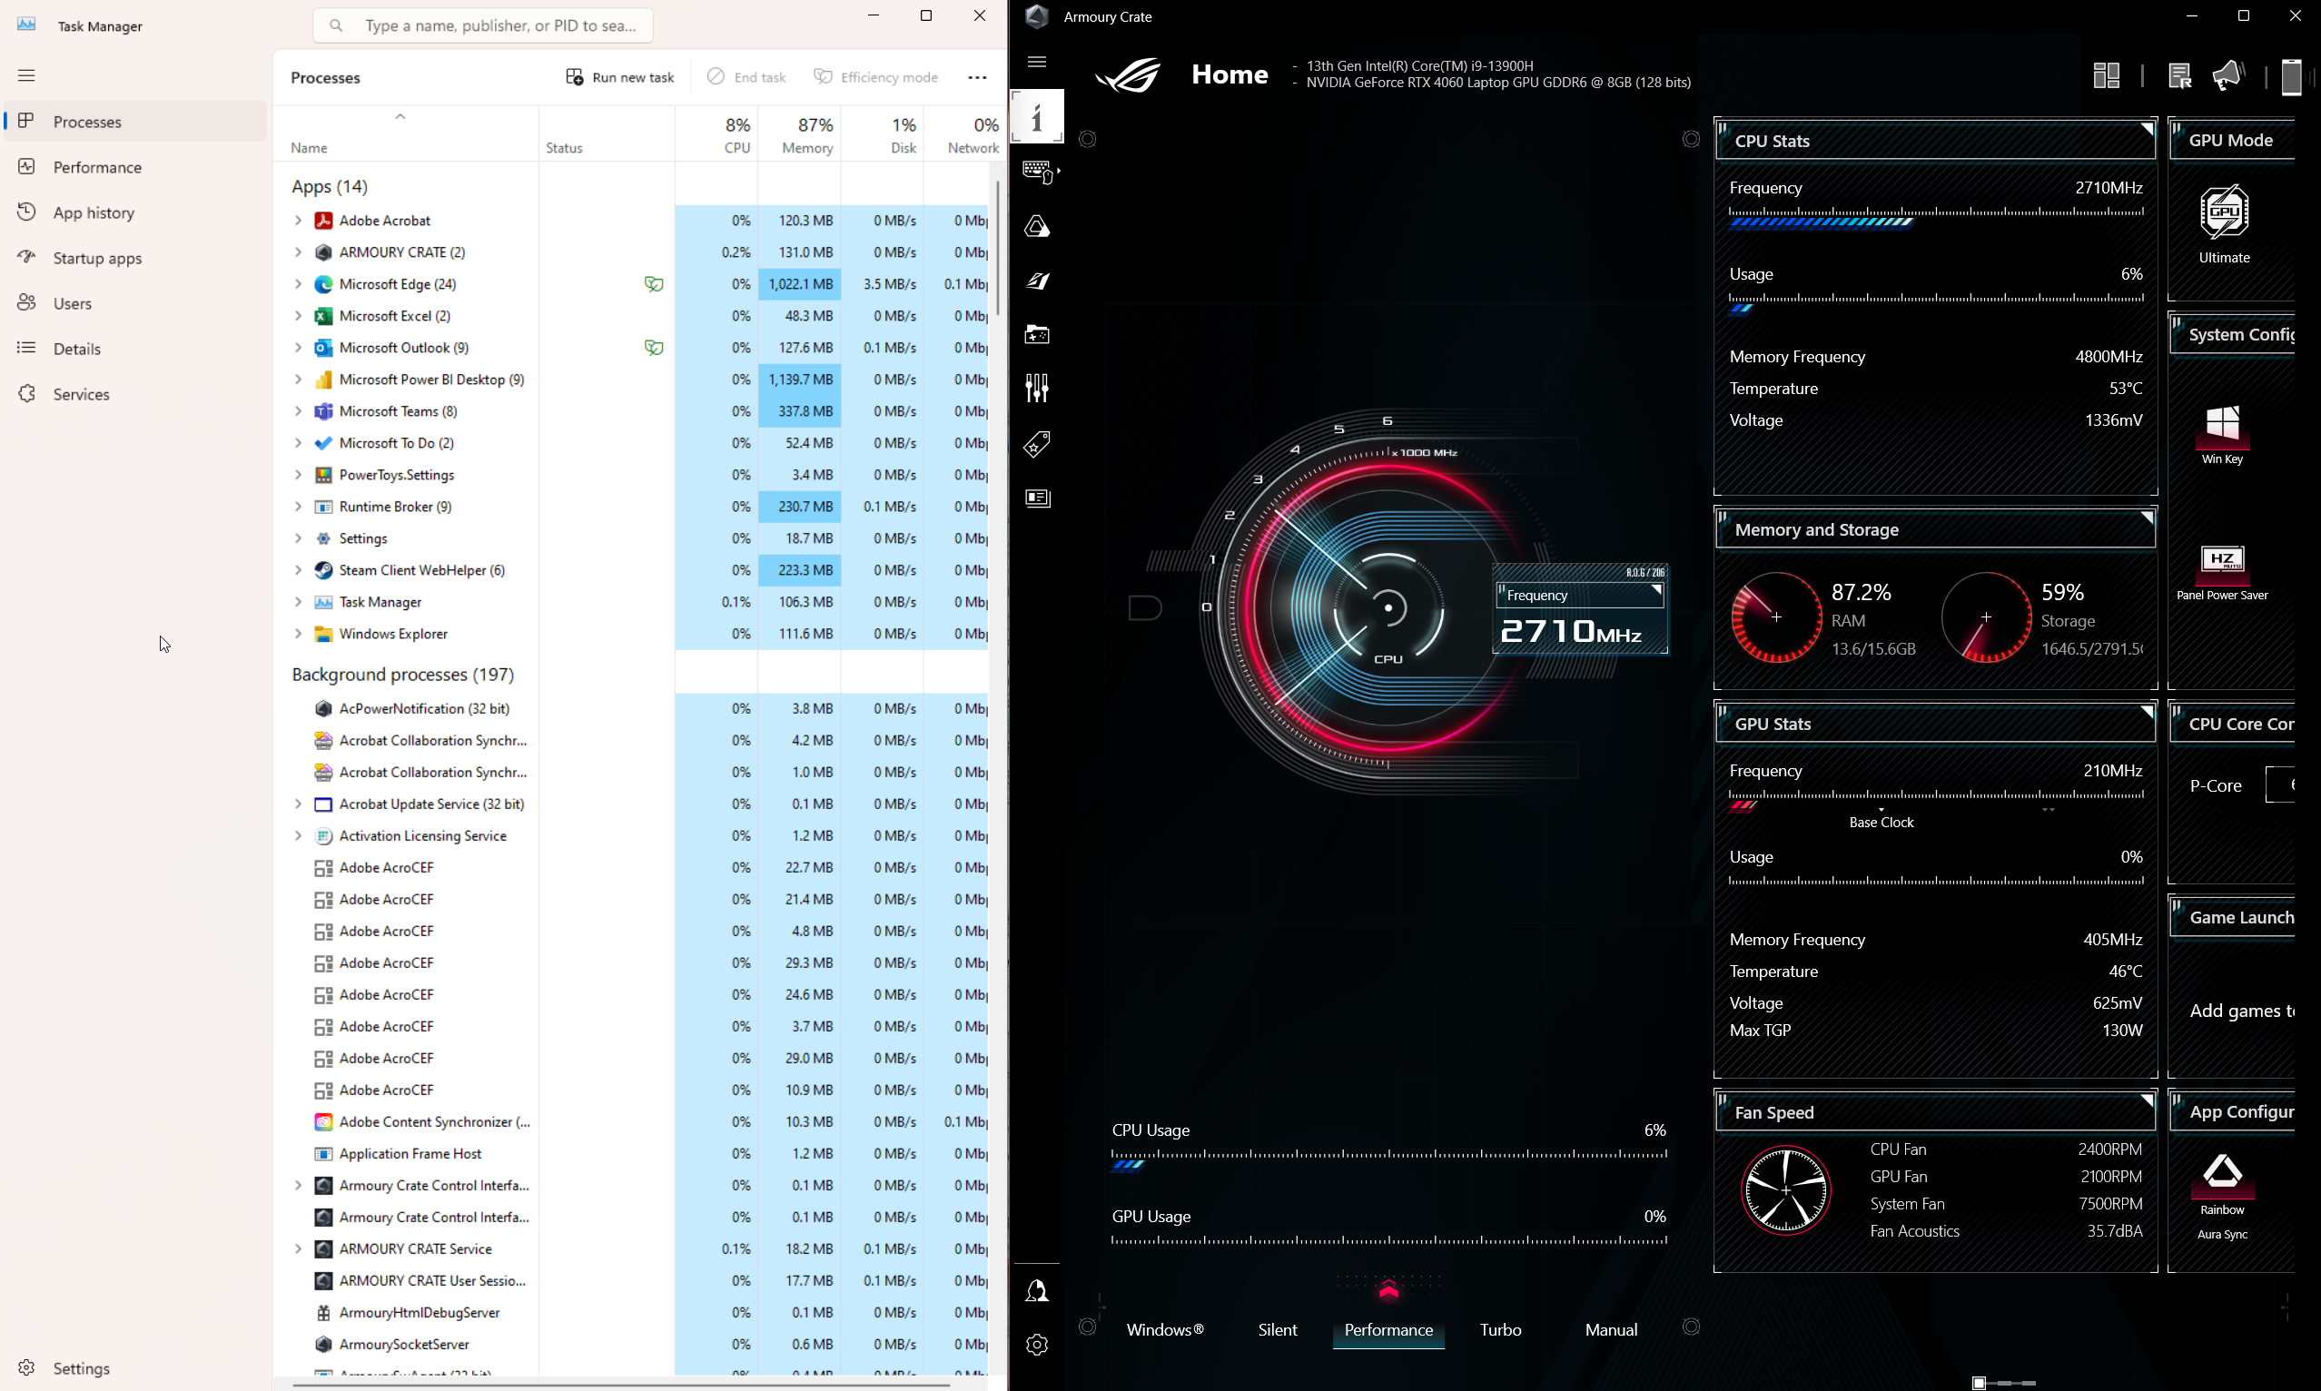Toggle the Win Key lock tile
Image resolution: width=2321 pixels, height=1391 pixels.
tap(2223, 433)
